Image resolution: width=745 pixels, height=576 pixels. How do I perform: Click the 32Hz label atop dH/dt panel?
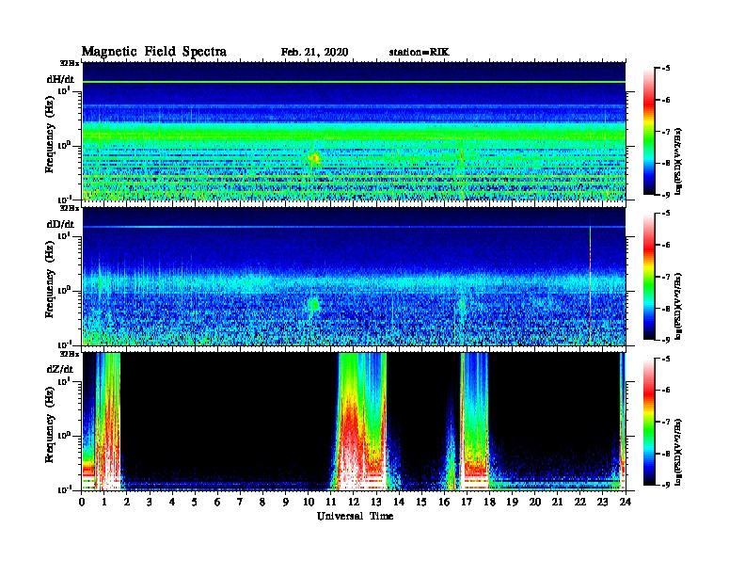tap(69, 63)
